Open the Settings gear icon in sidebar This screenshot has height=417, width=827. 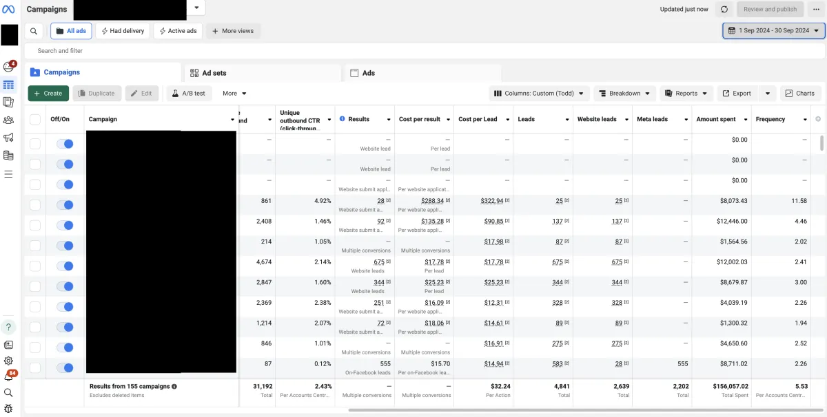(x=9, y=361)
